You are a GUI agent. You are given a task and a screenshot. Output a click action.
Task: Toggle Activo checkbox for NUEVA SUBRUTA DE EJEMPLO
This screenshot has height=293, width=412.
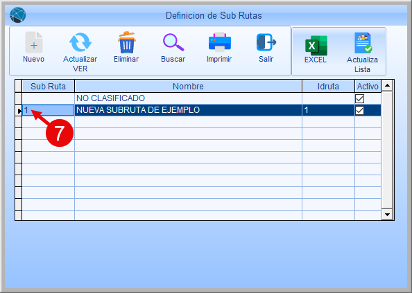(x=359, y=110)
